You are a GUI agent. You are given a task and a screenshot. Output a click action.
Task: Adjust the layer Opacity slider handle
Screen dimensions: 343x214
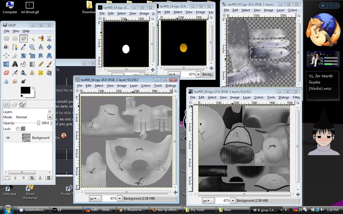coord(39,123)
